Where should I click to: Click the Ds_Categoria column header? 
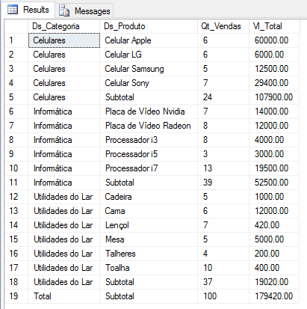(x=64, y=26)
